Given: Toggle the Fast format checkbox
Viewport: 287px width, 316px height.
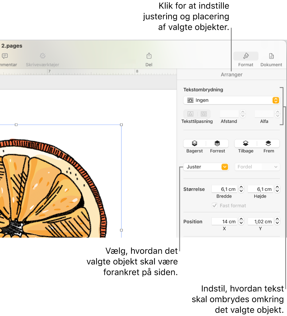Looking at the screenshot, I should coord(215,206).
